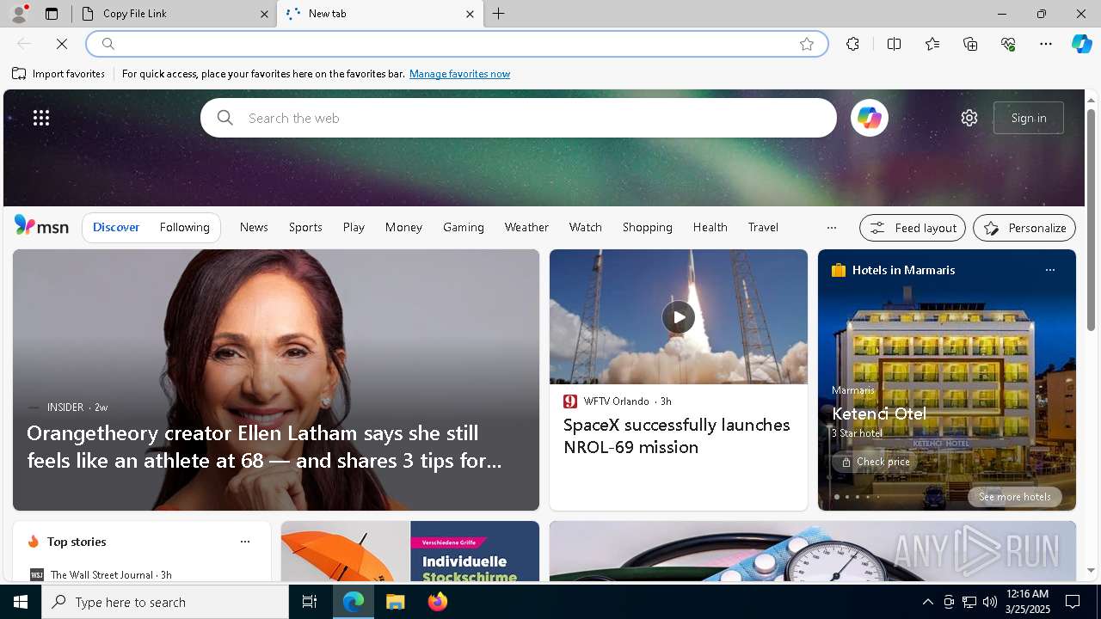The height and width of the screenshot is (619, 1101).
Task: Open the Money category
Action: click(x=403, y=227)
